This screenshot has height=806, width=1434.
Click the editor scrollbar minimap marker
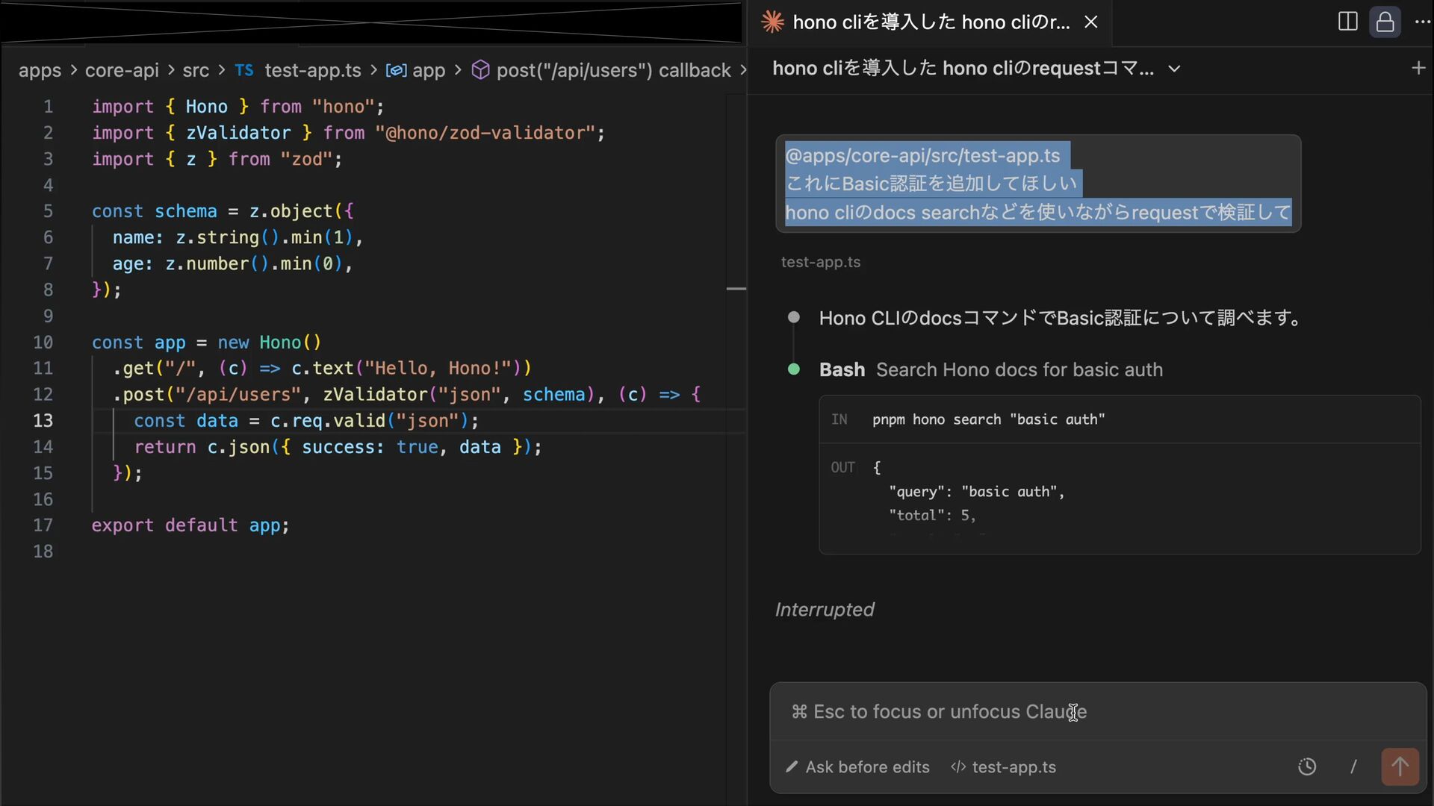click(736, 288)
